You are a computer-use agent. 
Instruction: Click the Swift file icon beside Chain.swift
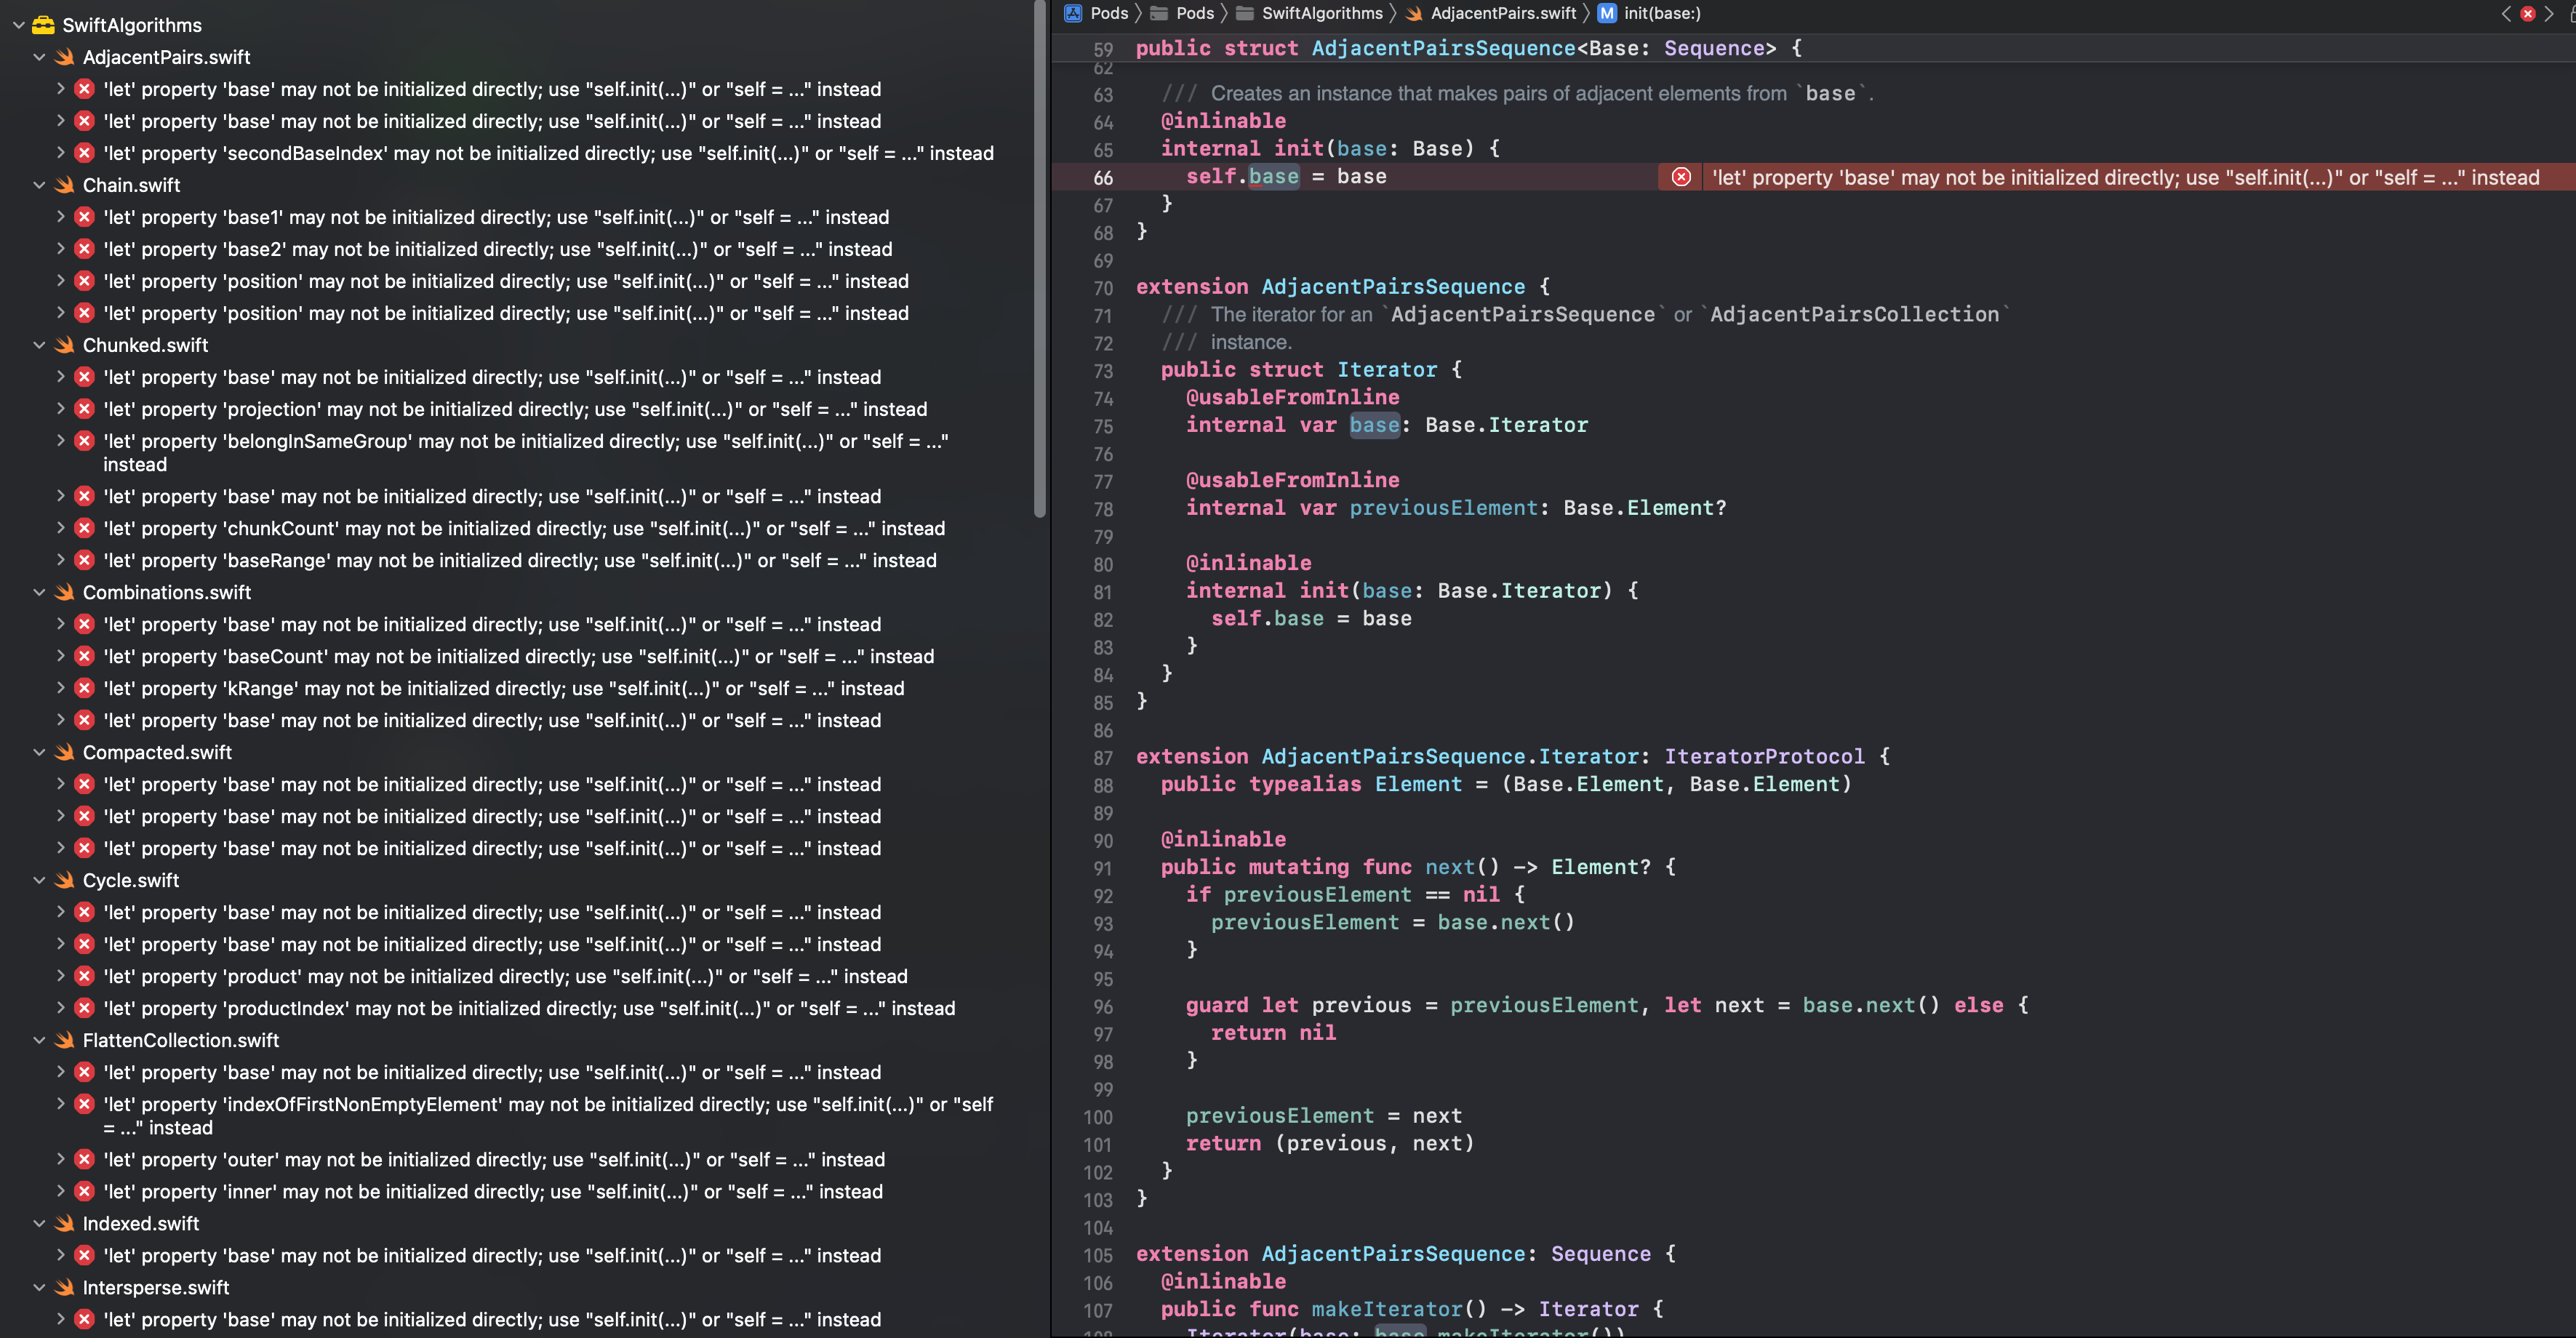[63, 185]
